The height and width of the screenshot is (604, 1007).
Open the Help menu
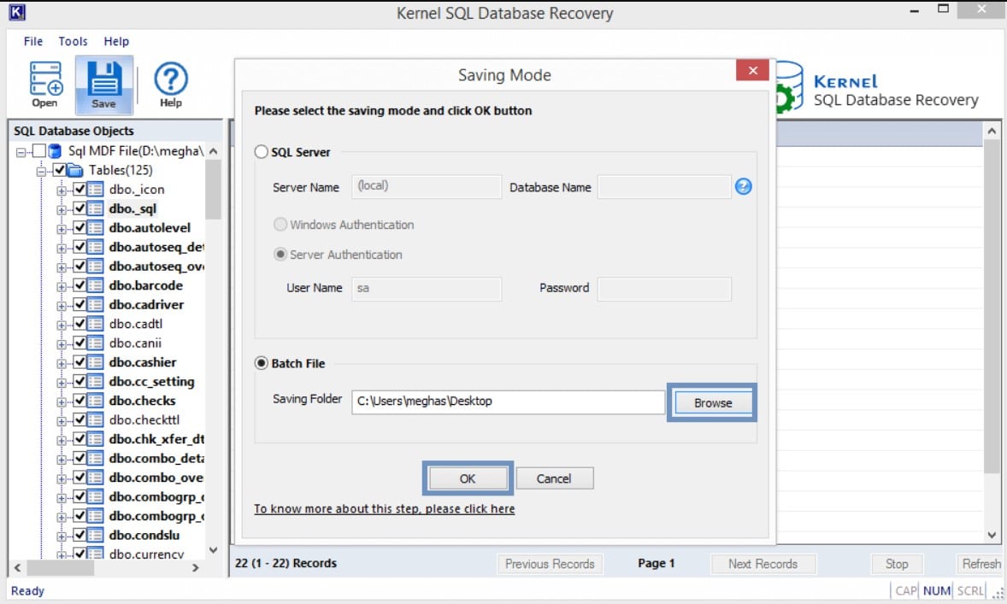pos(116,41)
